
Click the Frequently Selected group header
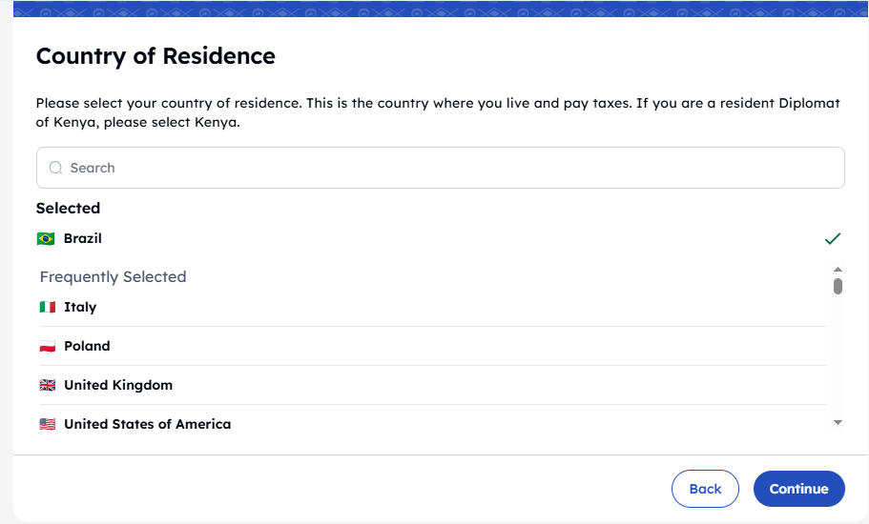[x=113, y=277]
